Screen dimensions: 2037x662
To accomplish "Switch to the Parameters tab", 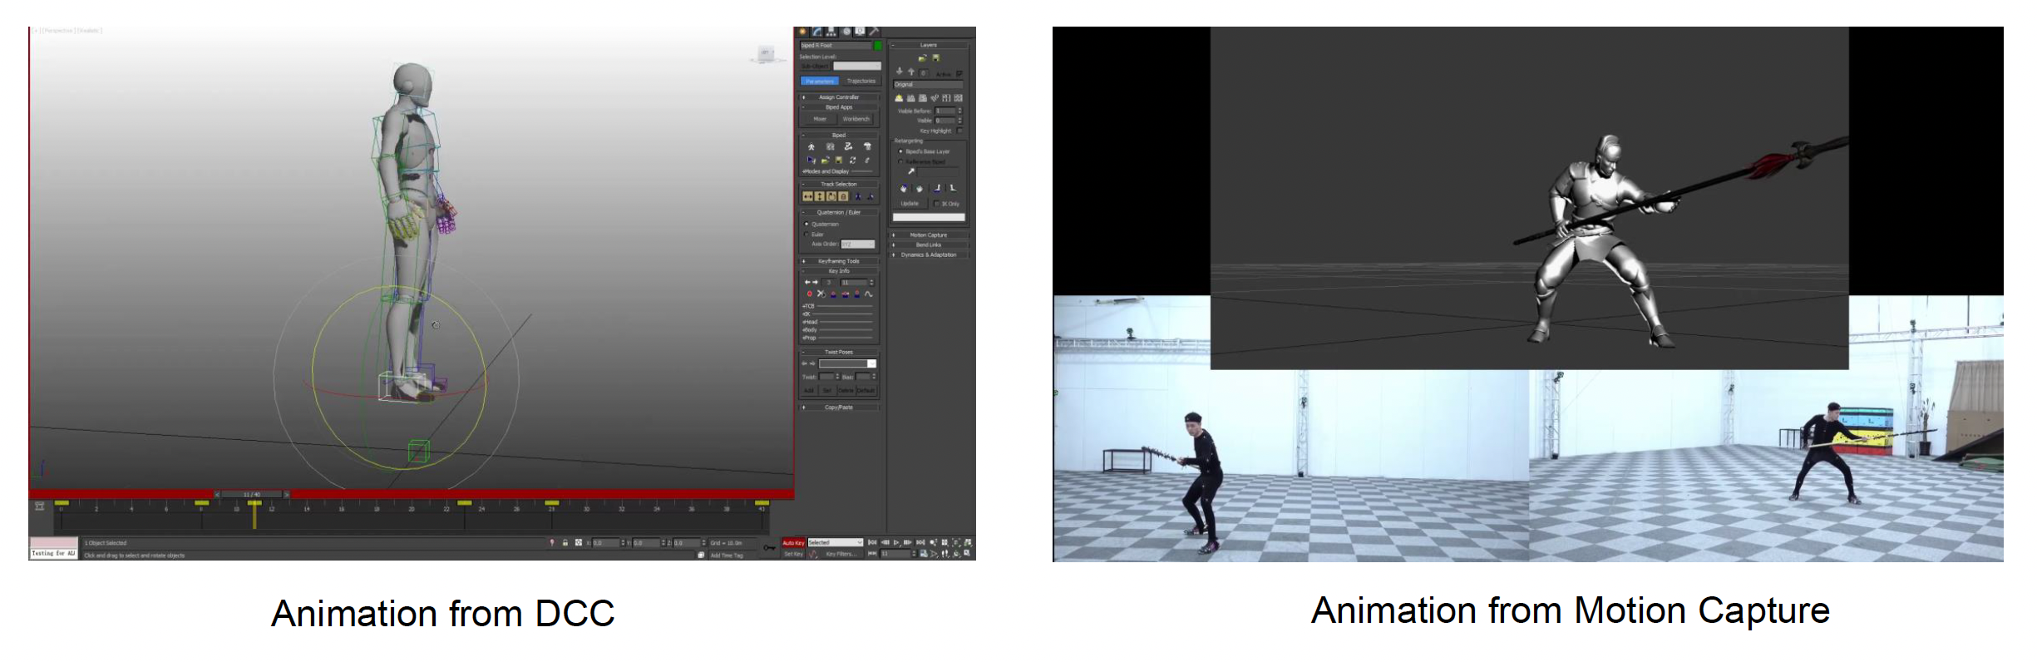I will pyautogui.click(x=820, y=82).
